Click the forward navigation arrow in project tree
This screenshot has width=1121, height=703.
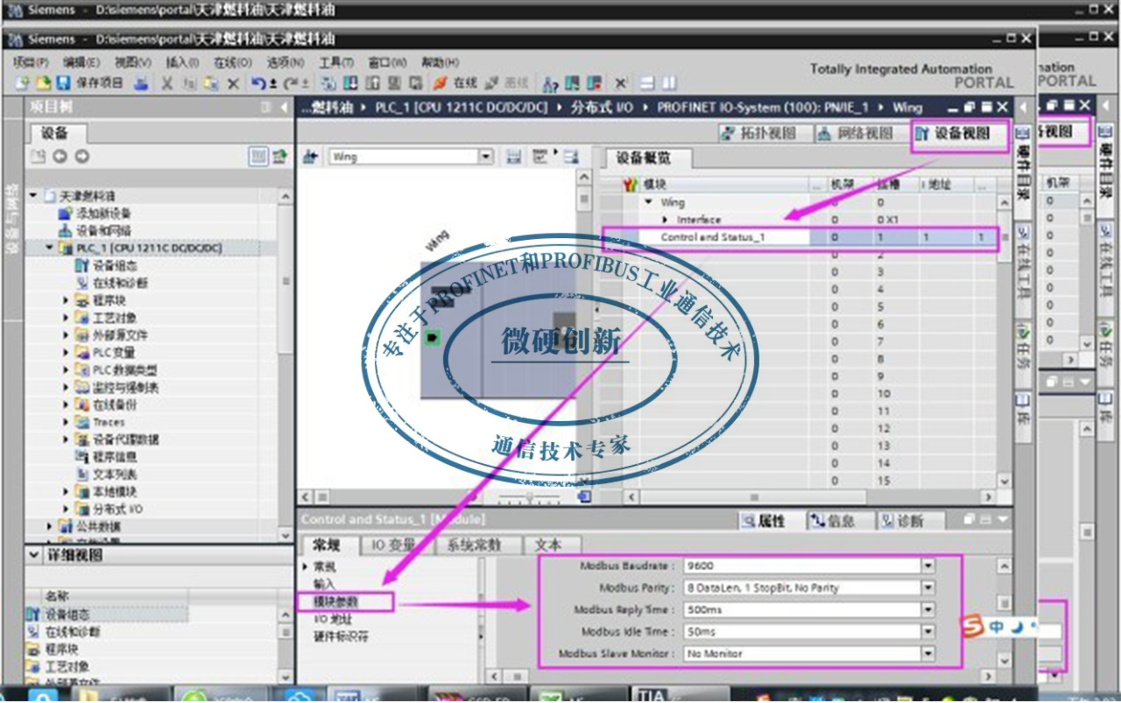[81, 157]
